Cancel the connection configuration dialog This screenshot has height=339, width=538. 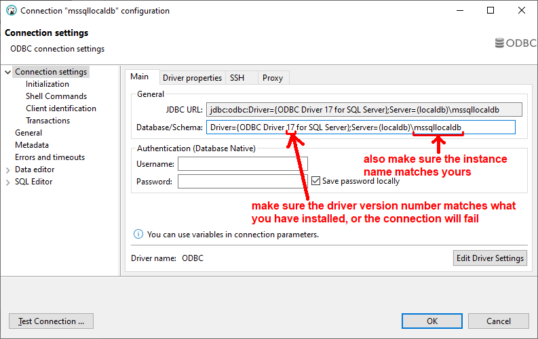click(x=498, y=321)
